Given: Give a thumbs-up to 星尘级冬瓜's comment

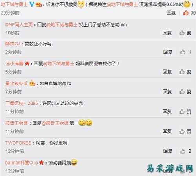Looking at the screenshot, I should (185, 92).
